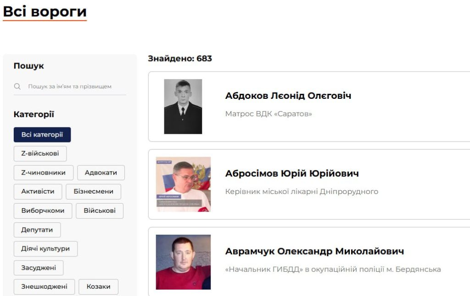Open the photo on Абросімов Юрій Юрійович's card
The width and height of the screenshot is (470, 296).
click(x=183, y=184)
